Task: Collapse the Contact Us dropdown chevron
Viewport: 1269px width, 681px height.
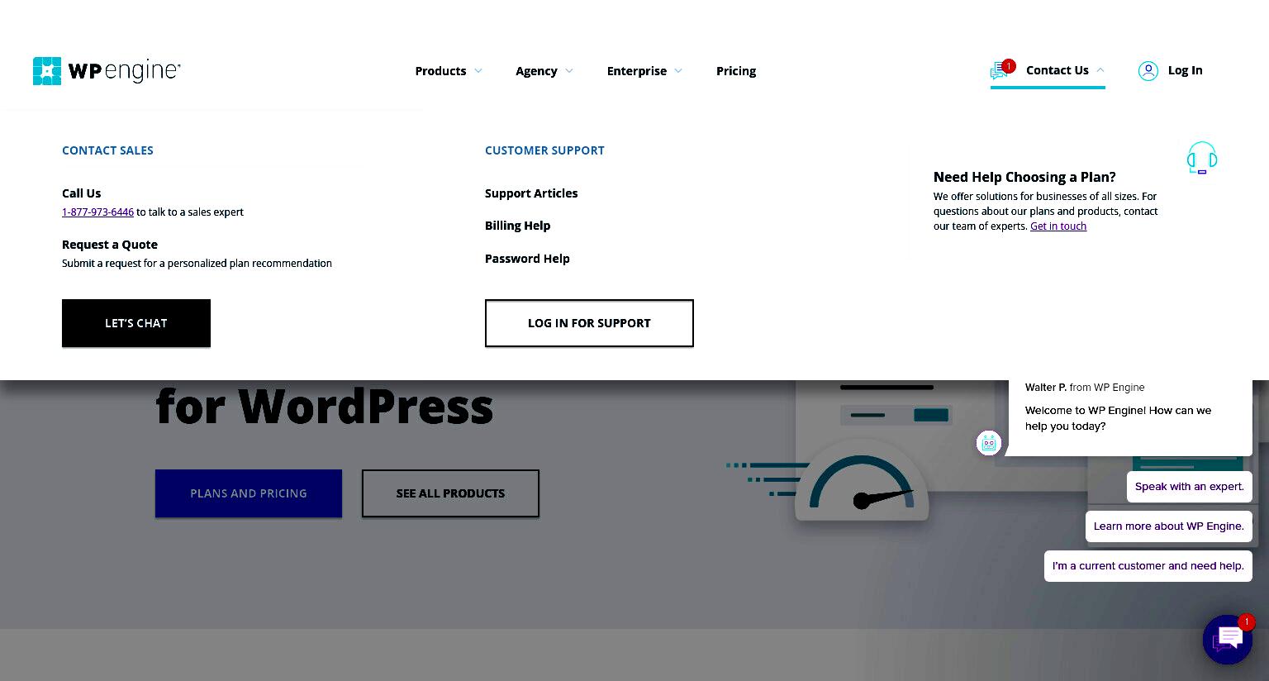Action: click(x=1100, y=70)
